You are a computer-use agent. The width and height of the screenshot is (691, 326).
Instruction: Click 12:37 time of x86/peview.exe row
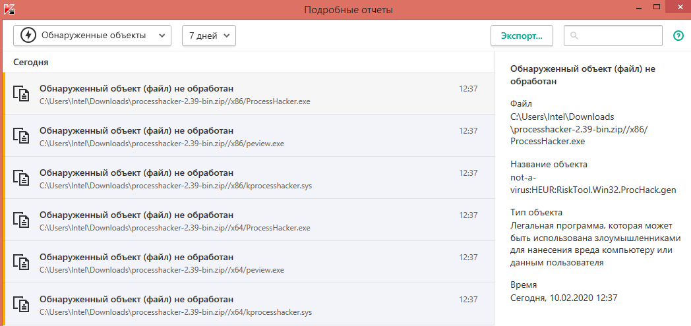pyautogui.click(x=468, y=130)
